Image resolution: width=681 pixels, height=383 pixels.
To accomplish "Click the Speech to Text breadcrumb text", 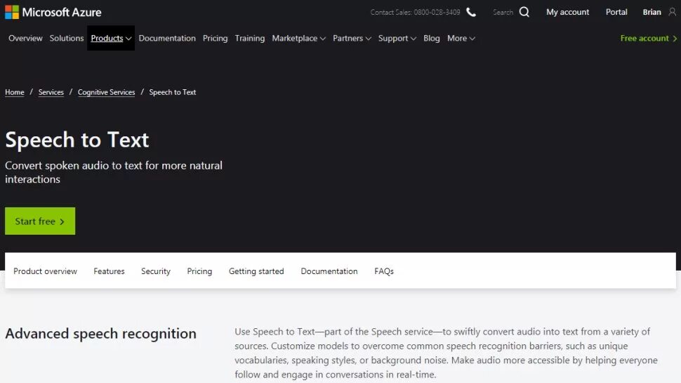I will [x=173, y=92].
